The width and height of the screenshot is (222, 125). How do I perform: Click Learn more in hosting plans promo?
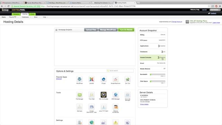pos(216,23)
